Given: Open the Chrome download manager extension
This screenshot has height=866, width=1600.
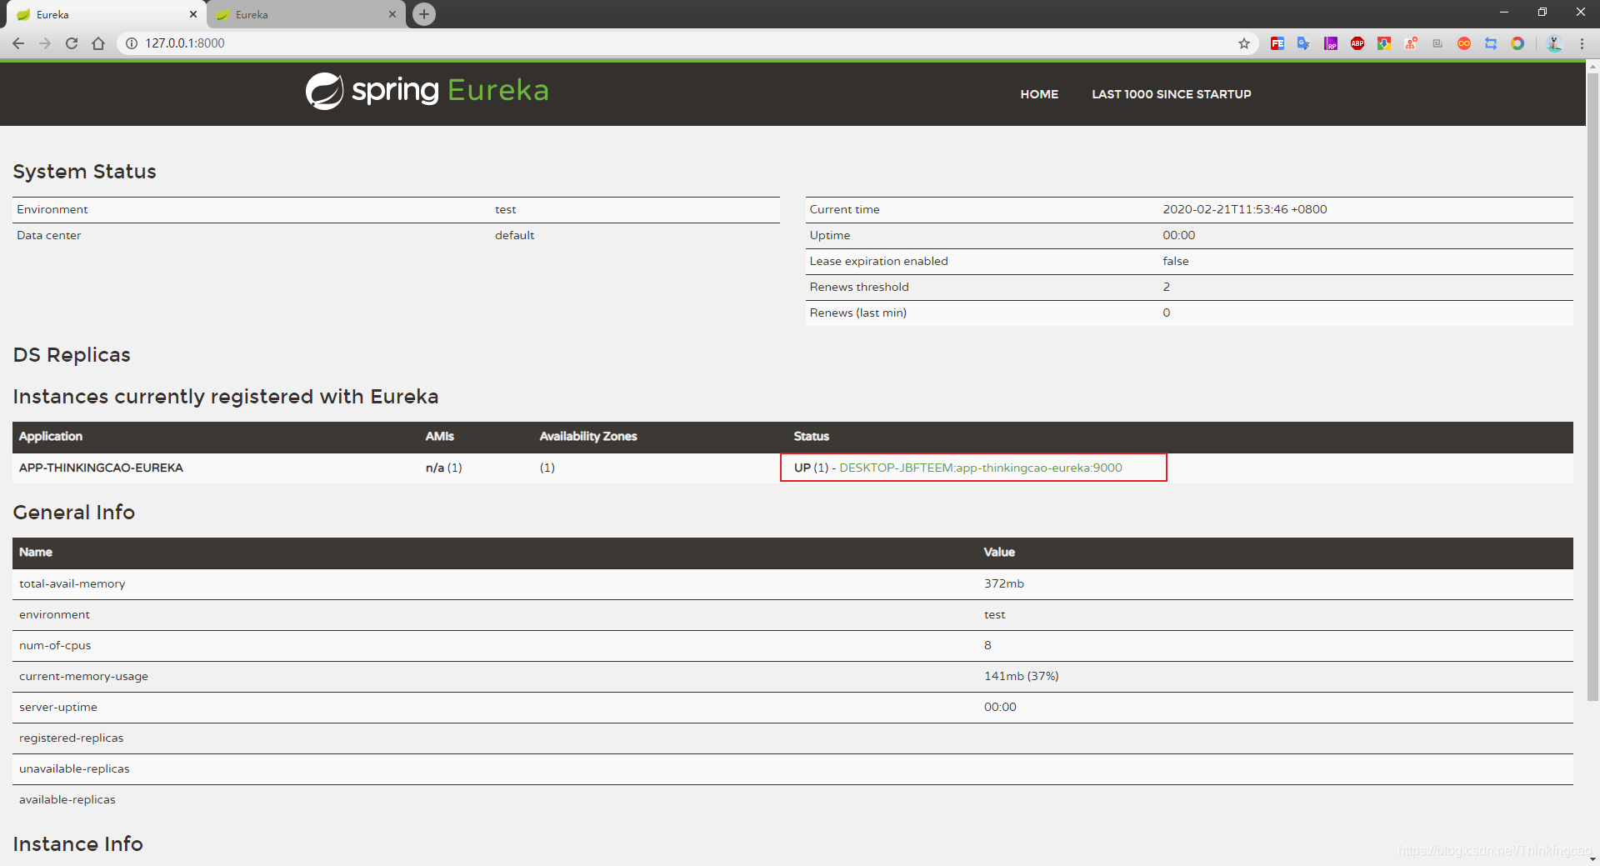Looking at the screenshot, I should pyautogui.click(x=1384, y=43).
